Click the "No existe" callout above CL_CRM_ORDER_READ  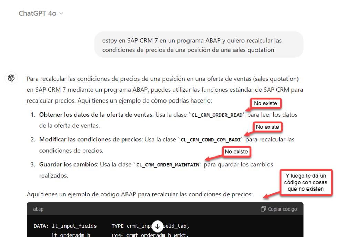click(265, 103)
